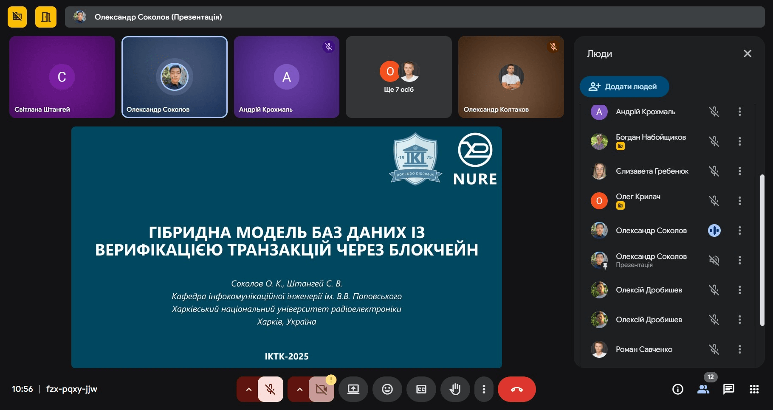Click the Додати людей button
This screenshot has height=410, width=773.
pyautogui.click(x=624, y=87)
